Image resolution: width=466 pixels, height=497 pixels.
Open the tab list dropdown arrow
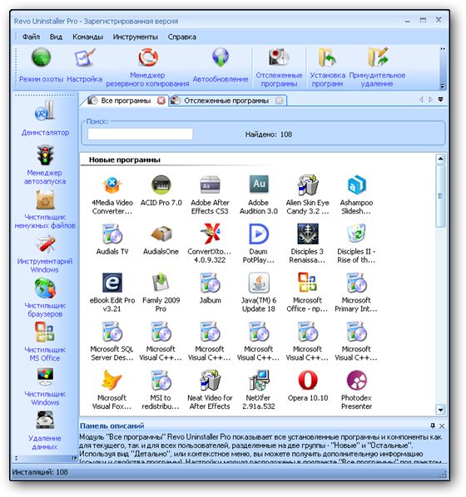coord(440,99)
